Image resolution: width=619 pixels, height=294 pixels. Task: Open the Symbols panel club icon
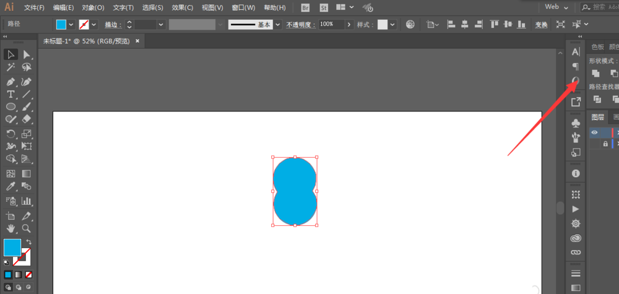[x=576, y=124]
